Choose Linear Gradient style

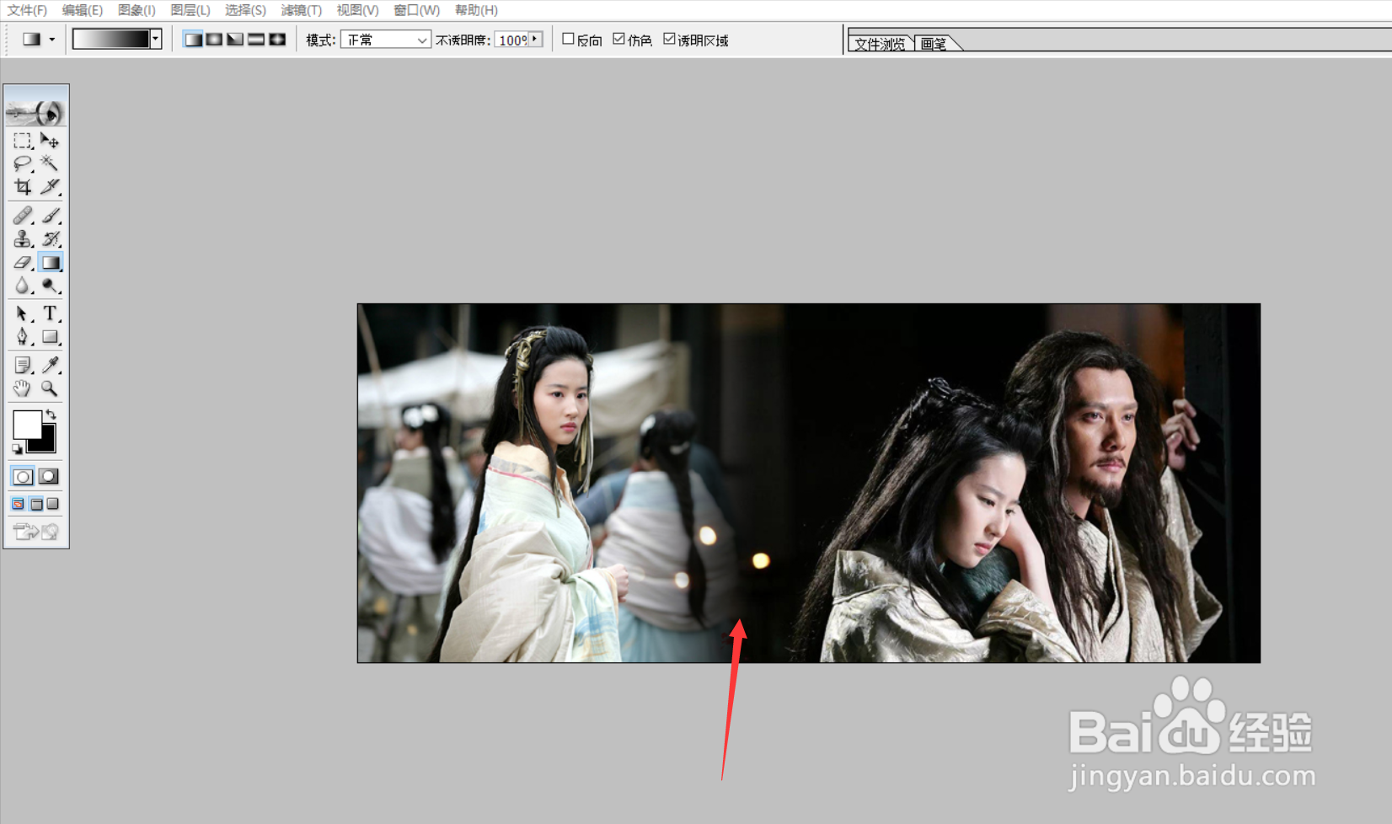pos(193,40)
